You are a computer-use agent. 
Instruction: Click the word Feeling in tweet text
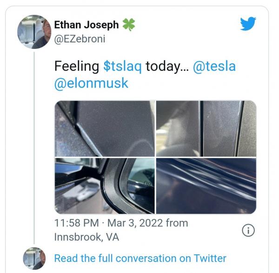pyautogui.click(x=77, y=66)
